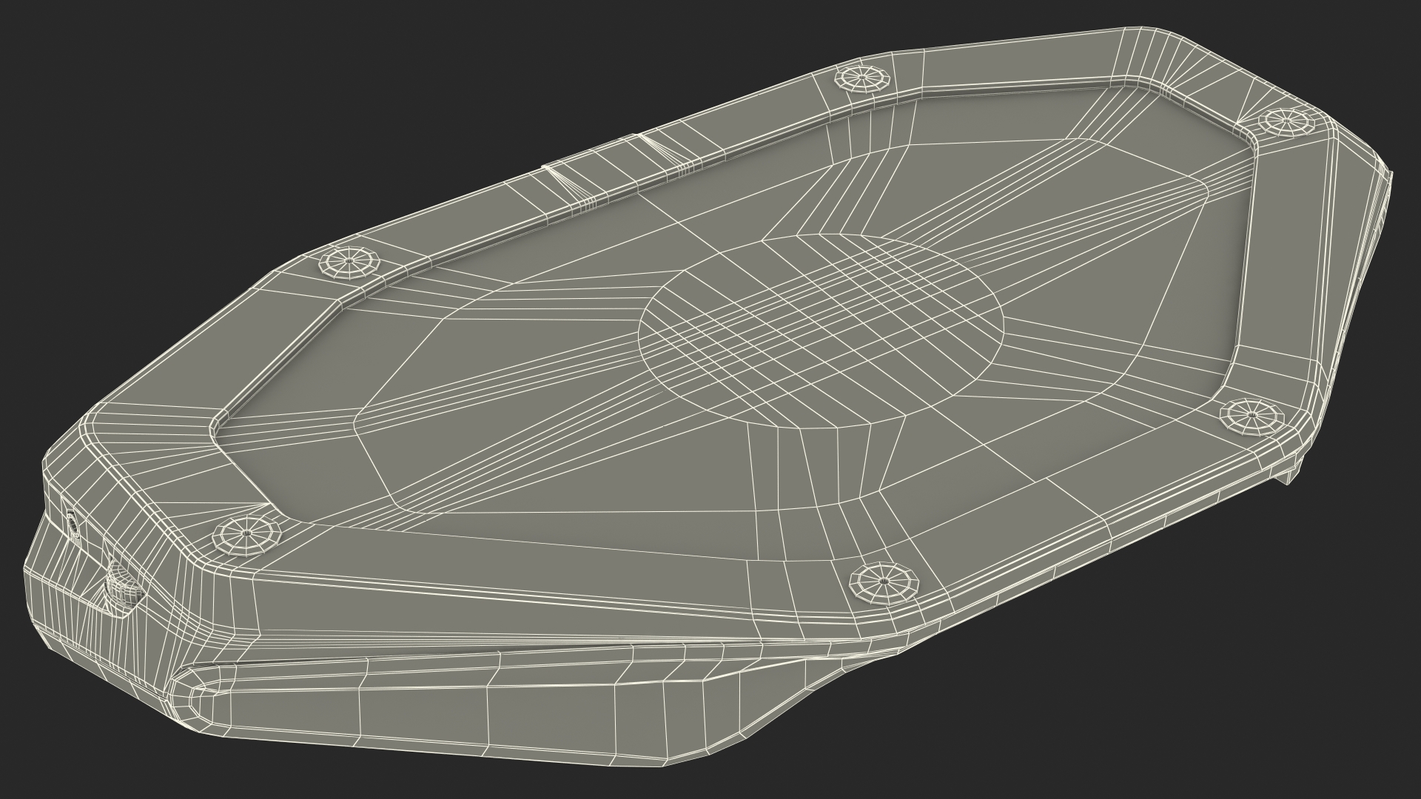Select the screw on the upper-left rim
This screenshot has width=1421, height=799.
[x=349, y=263]
